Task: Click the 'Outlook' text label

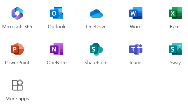Action: tap(57, 27)
